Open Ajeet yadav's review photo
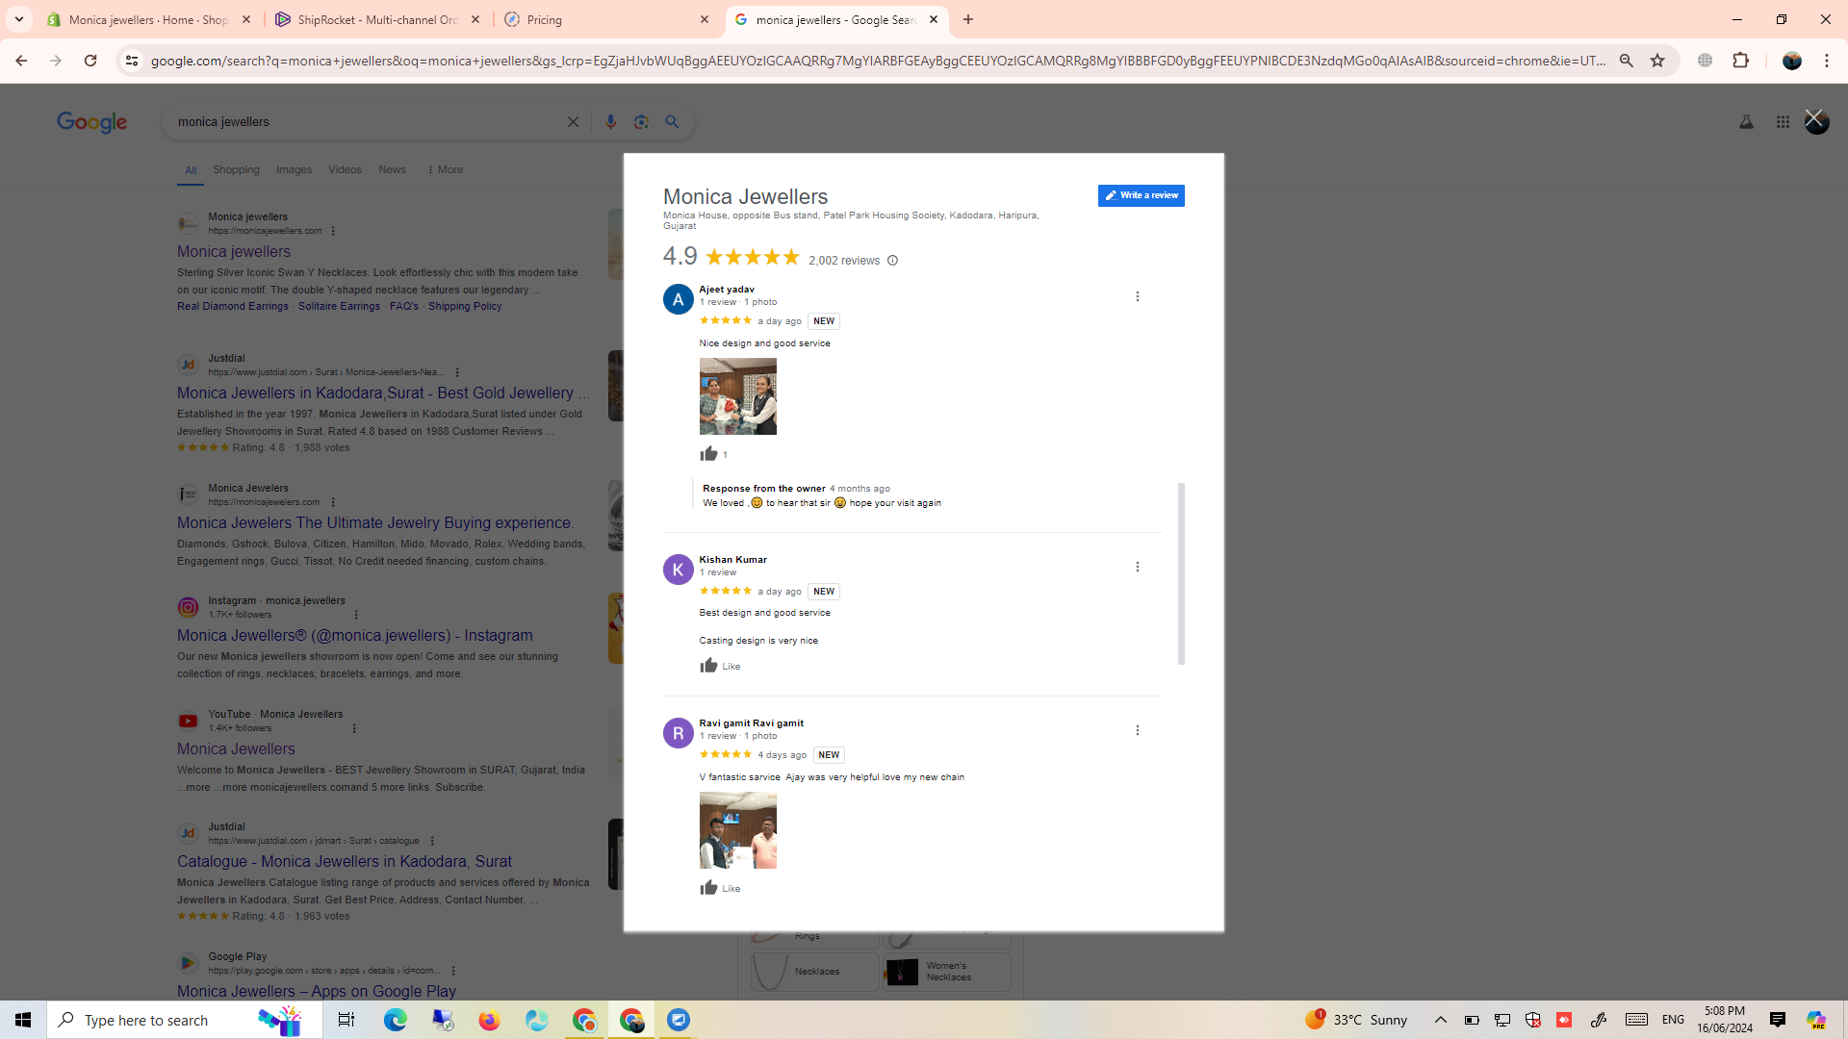Screen dimensions: 1848x1039 pos(737,396)
